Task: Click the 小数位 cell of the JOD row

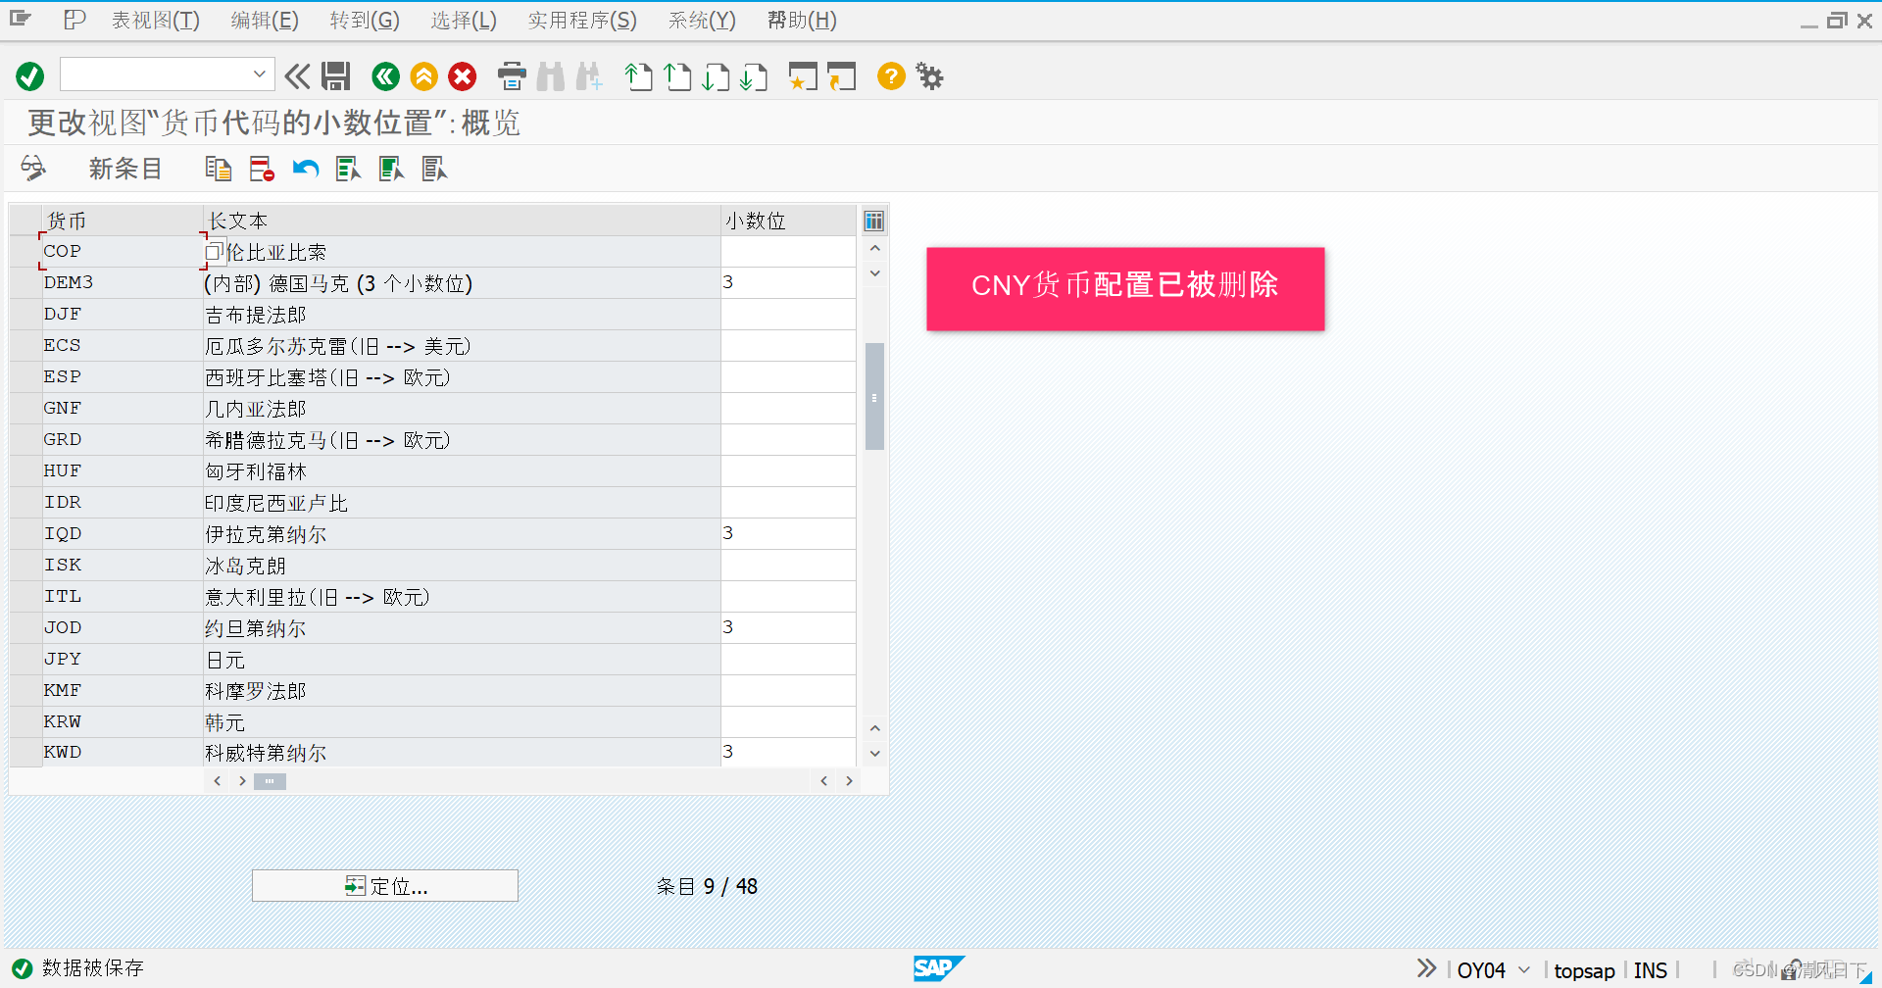Action: pos(789,628)
